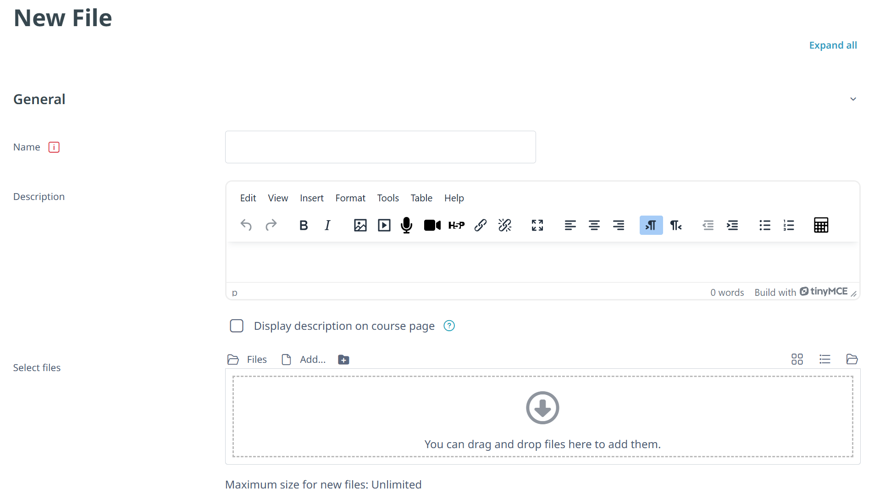Image resolution: width=874 pixels, height=494 pixels.
Task: Click the Name input field
Action: click(381, 147)
